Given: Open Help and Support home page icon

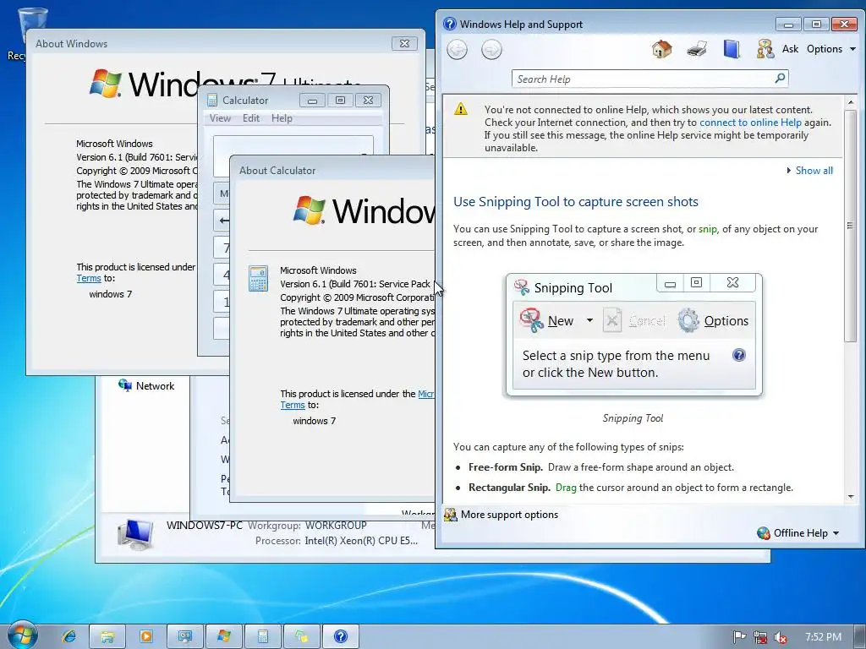Looking at the screenshot, I should 661,49.
